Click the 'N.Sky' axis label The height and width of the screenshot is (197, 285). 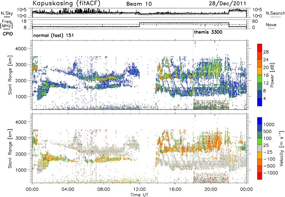coord(7,13)
